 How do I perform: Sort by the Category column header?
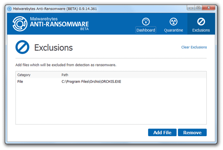click(x=24, y=75)
